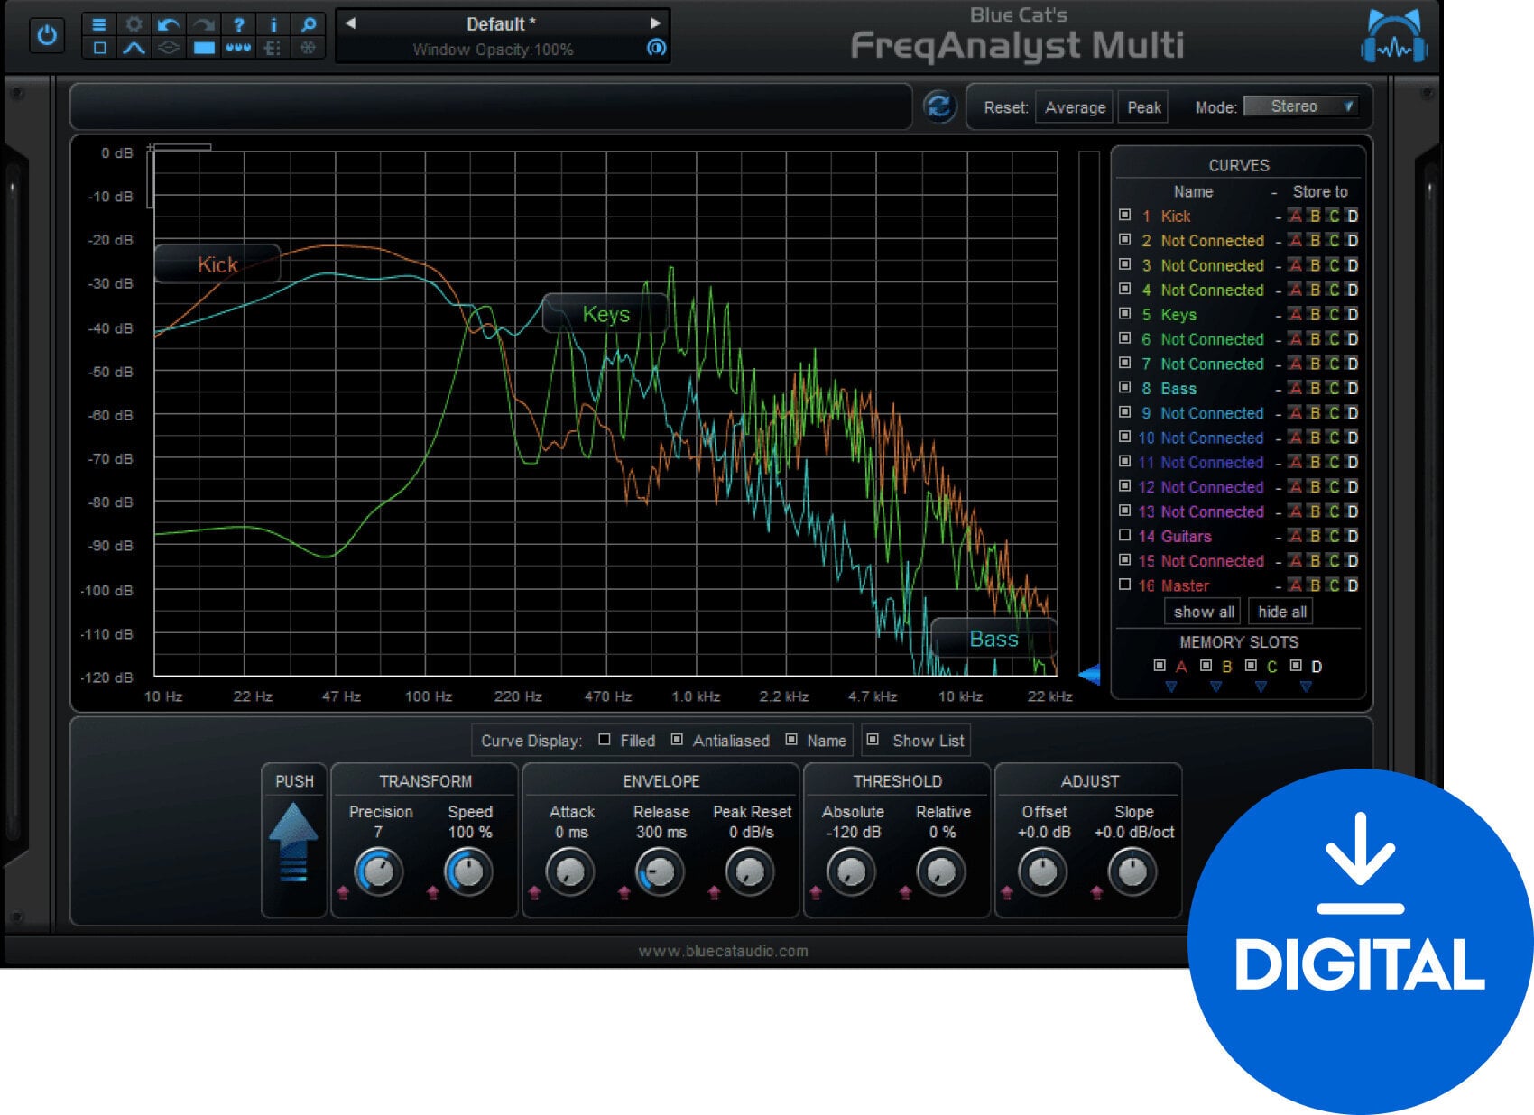Image resolution: width=1534 pixels, height=1115 pixels.
Task: Select the Bass curve label in the list
Action: [x=1179, y=389]
